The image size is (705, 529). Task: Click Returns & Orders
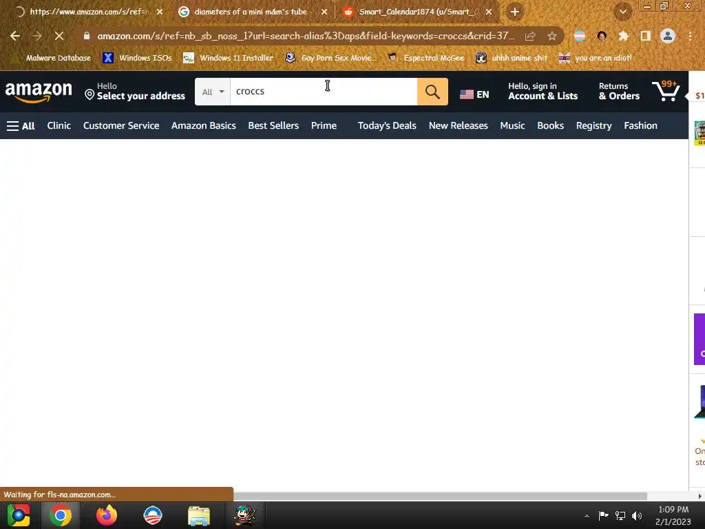619,92
